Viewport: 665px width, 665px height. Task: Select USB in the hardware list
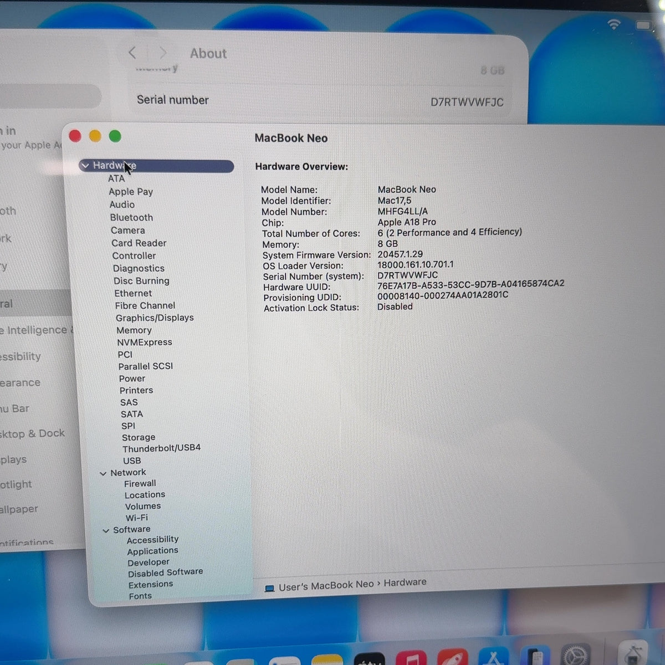point(132,461)
